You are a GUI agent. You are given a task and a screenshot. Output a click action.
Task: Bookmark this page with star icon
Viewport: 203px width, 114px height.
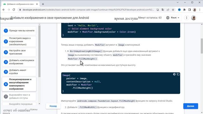pyautogui.click(x=173, y=10)
